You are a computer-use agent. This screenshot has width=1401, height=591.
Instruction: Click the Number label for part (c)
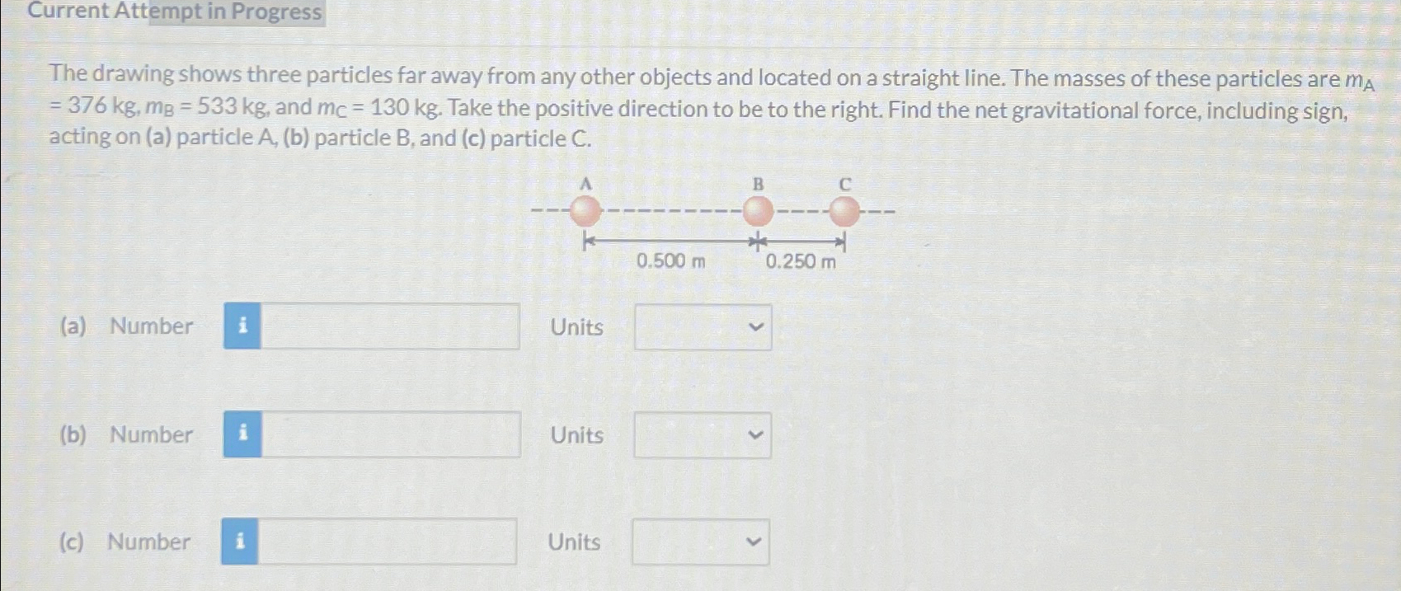point(149,542)
